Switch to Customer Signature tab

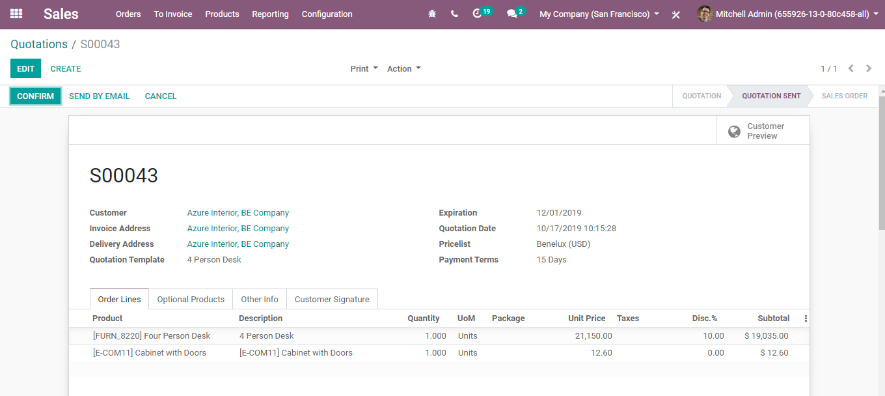332,299
